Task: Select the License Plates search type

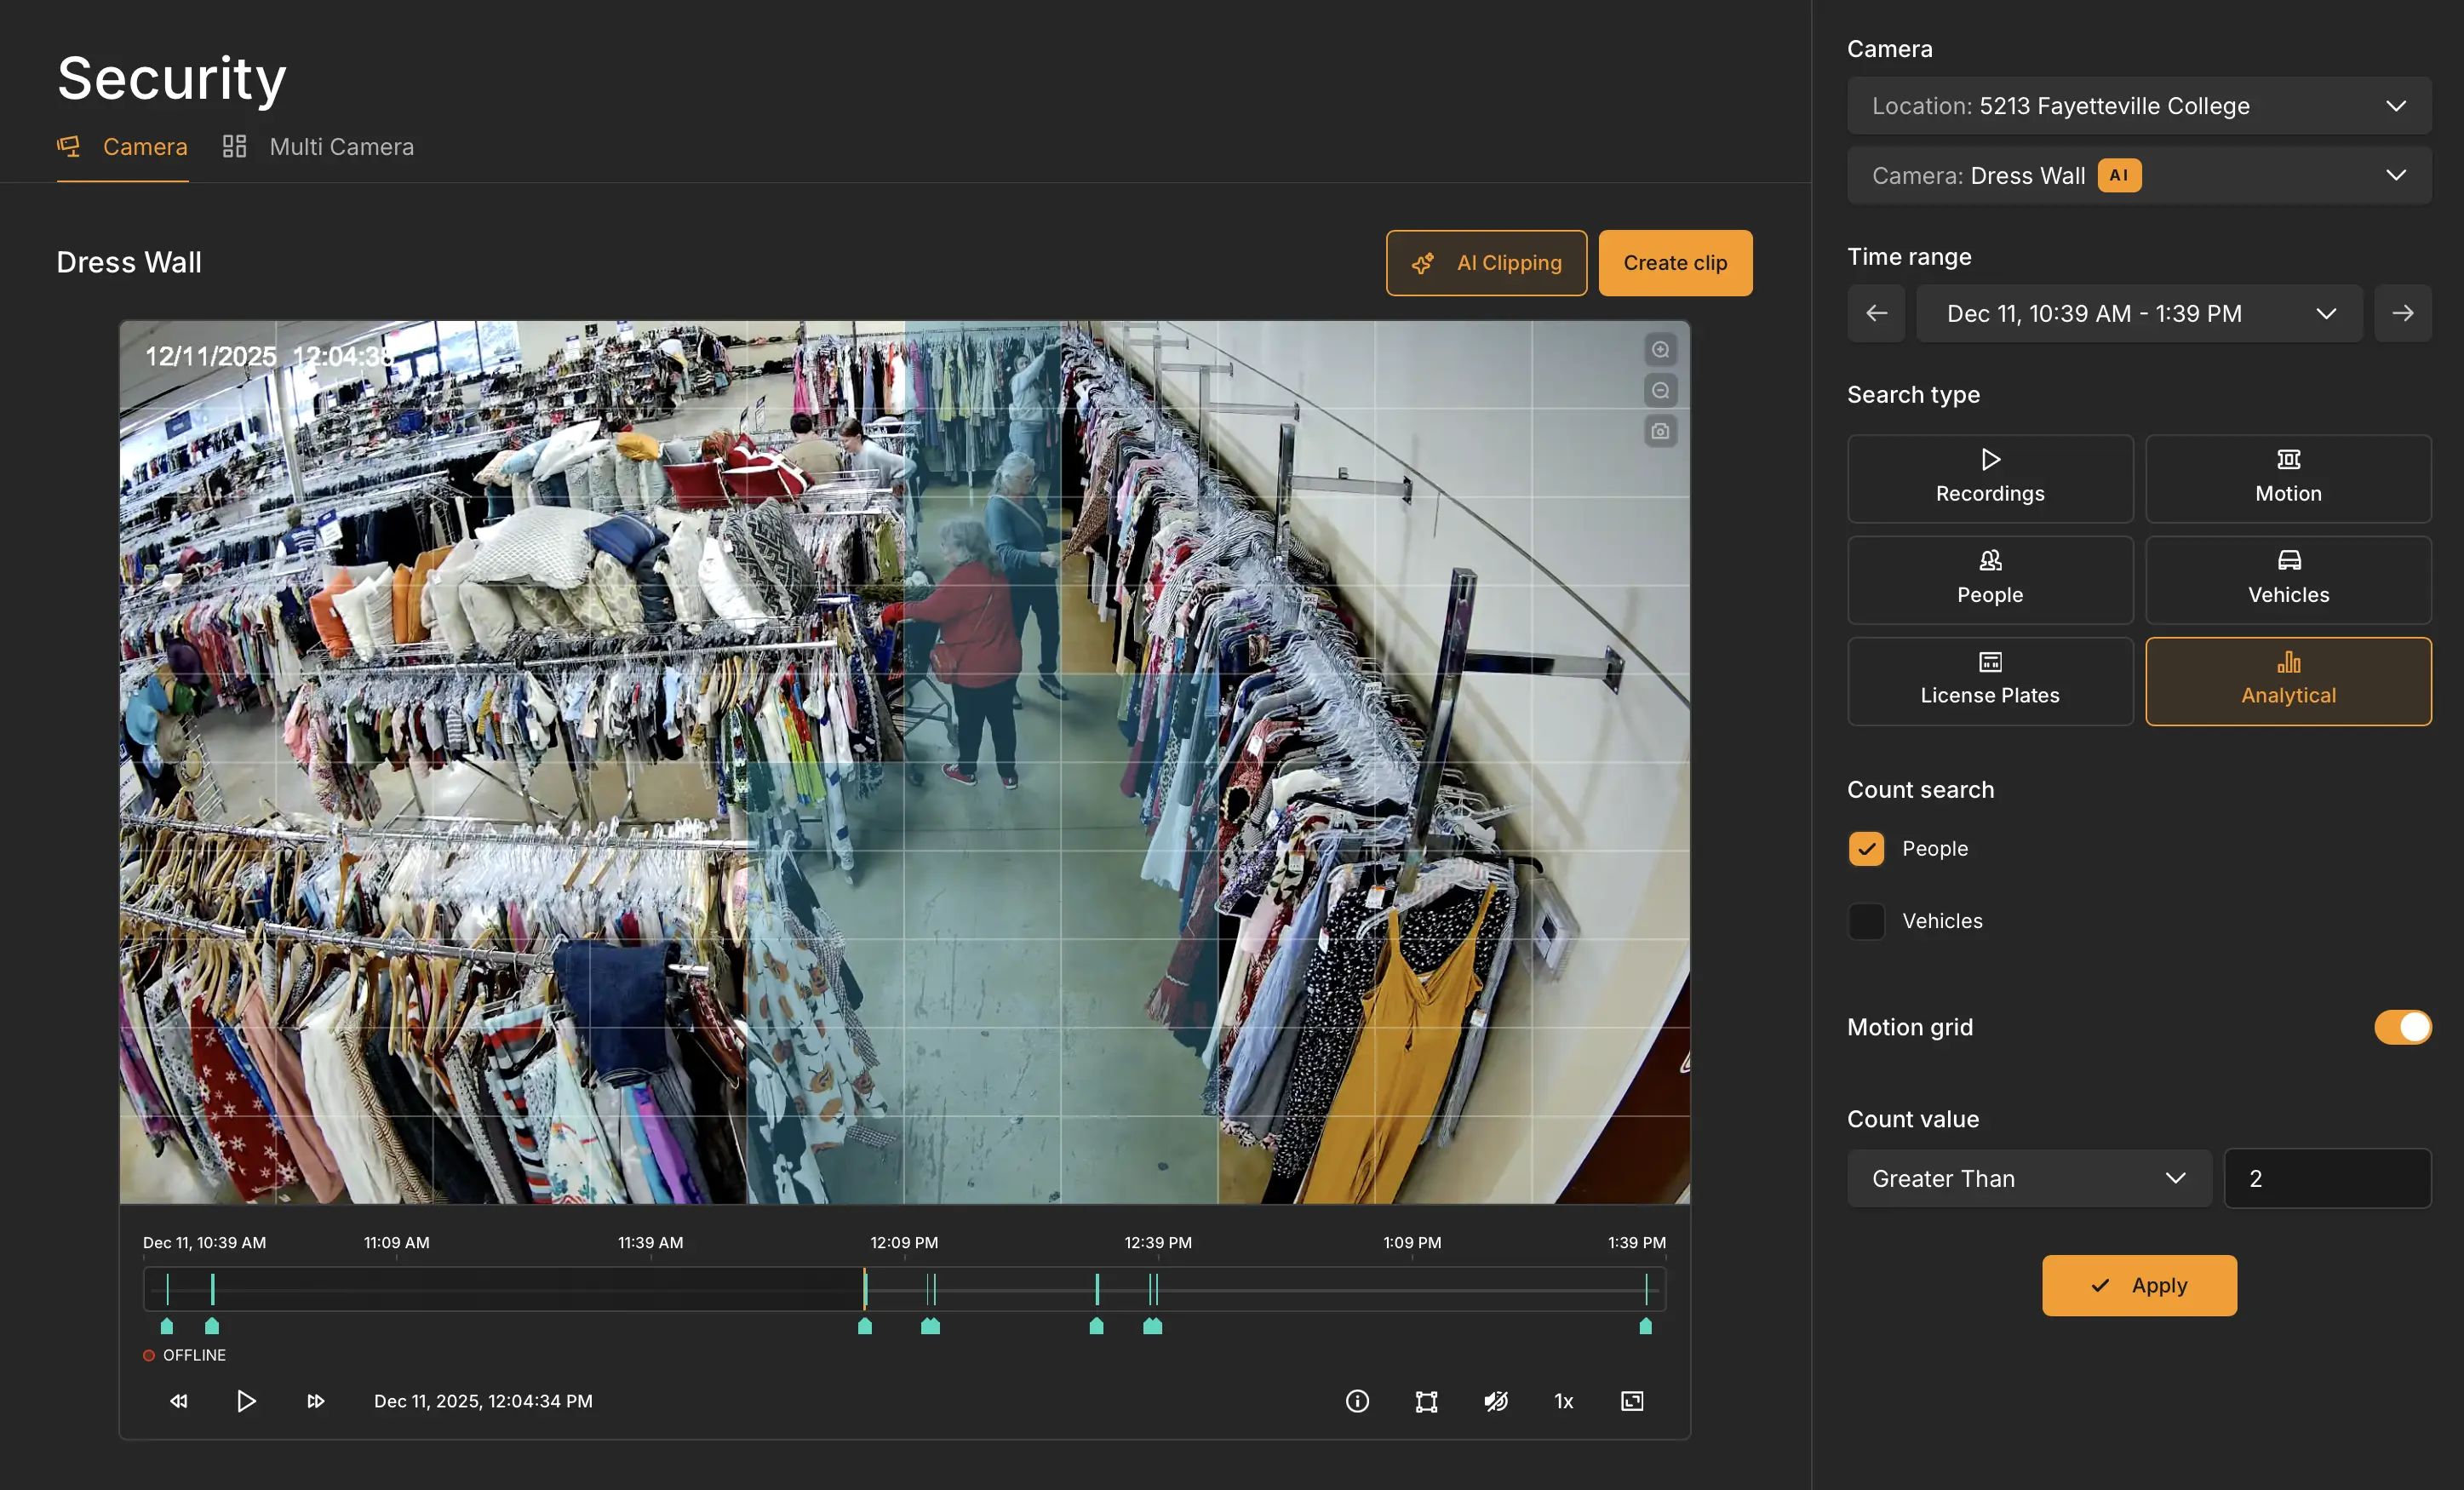Action: 1989,681
